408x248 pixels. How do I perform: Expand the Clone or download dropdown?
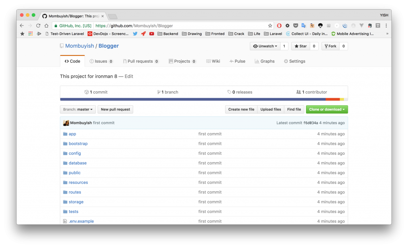[327, 109]
